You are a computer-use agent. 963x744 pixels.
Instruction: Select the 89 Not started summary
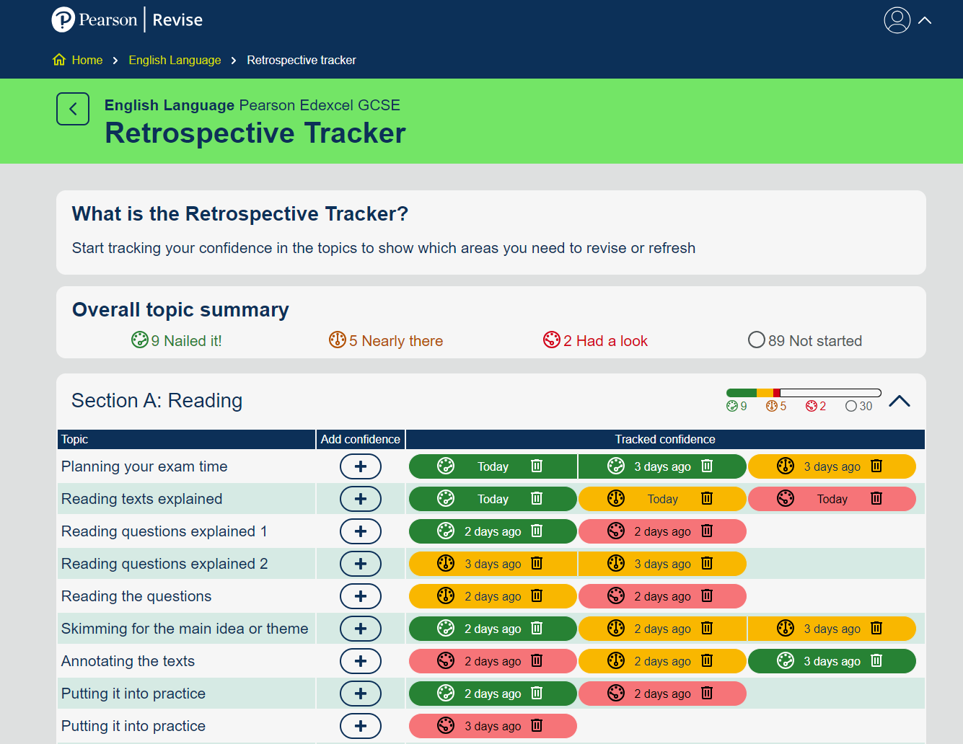[805, 341]
